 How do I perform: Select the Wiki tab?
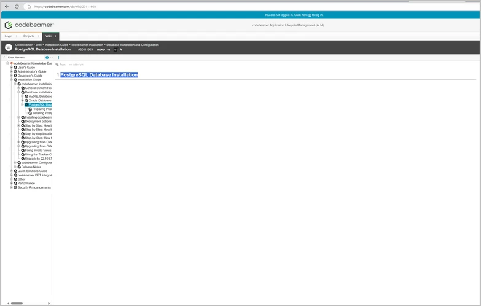click(49, 36)
